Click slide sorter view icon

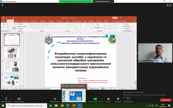click(107, 89)
